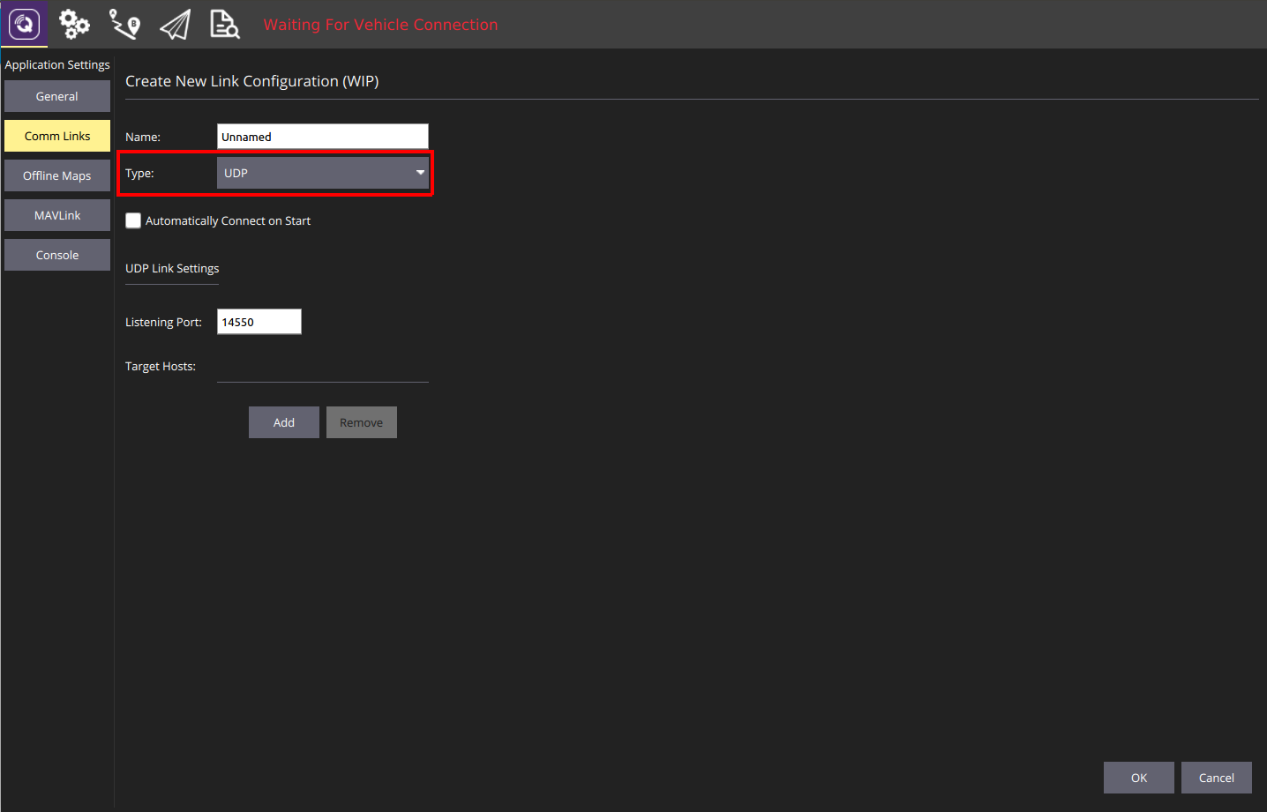Open the Type dropdown showing UDP
The width and height of the screenshot is (1267, 812).
(x=323, y=173)
